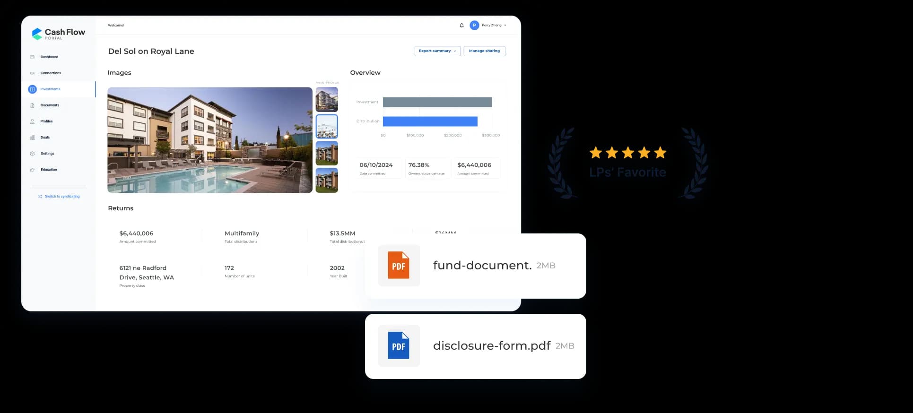Click the Settings gear icon
913x413 pixels.
32,154
